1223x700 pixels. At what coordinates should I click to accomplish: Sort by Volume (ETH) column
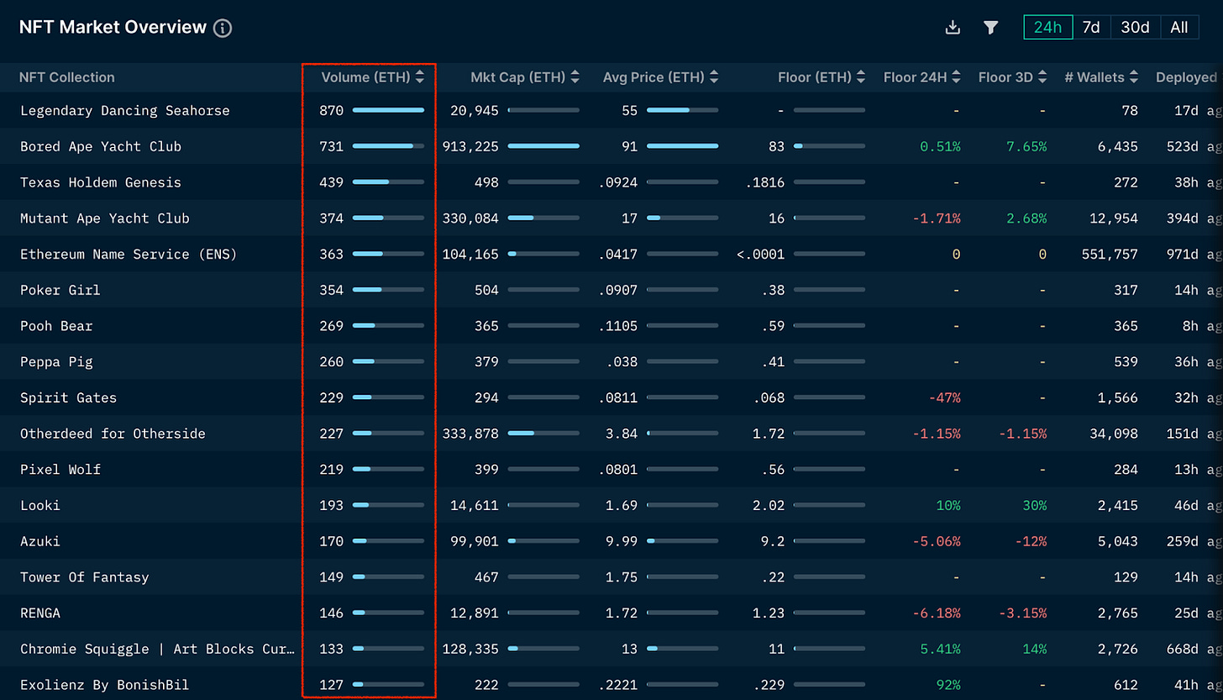pos(373,77)
